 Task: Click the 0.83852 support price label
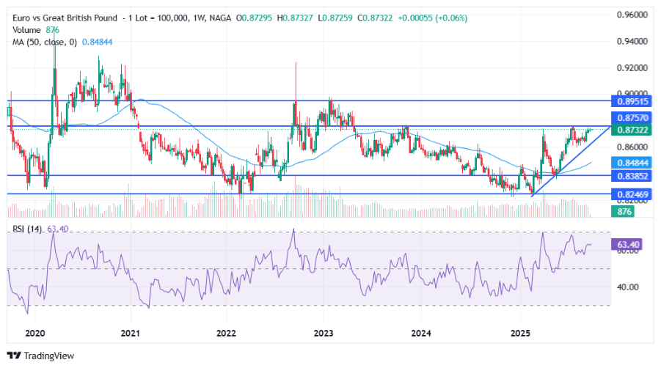632,176
